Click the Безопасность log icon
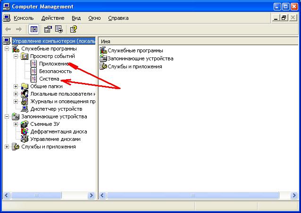301x213 pixels. (x=33, y=71)
